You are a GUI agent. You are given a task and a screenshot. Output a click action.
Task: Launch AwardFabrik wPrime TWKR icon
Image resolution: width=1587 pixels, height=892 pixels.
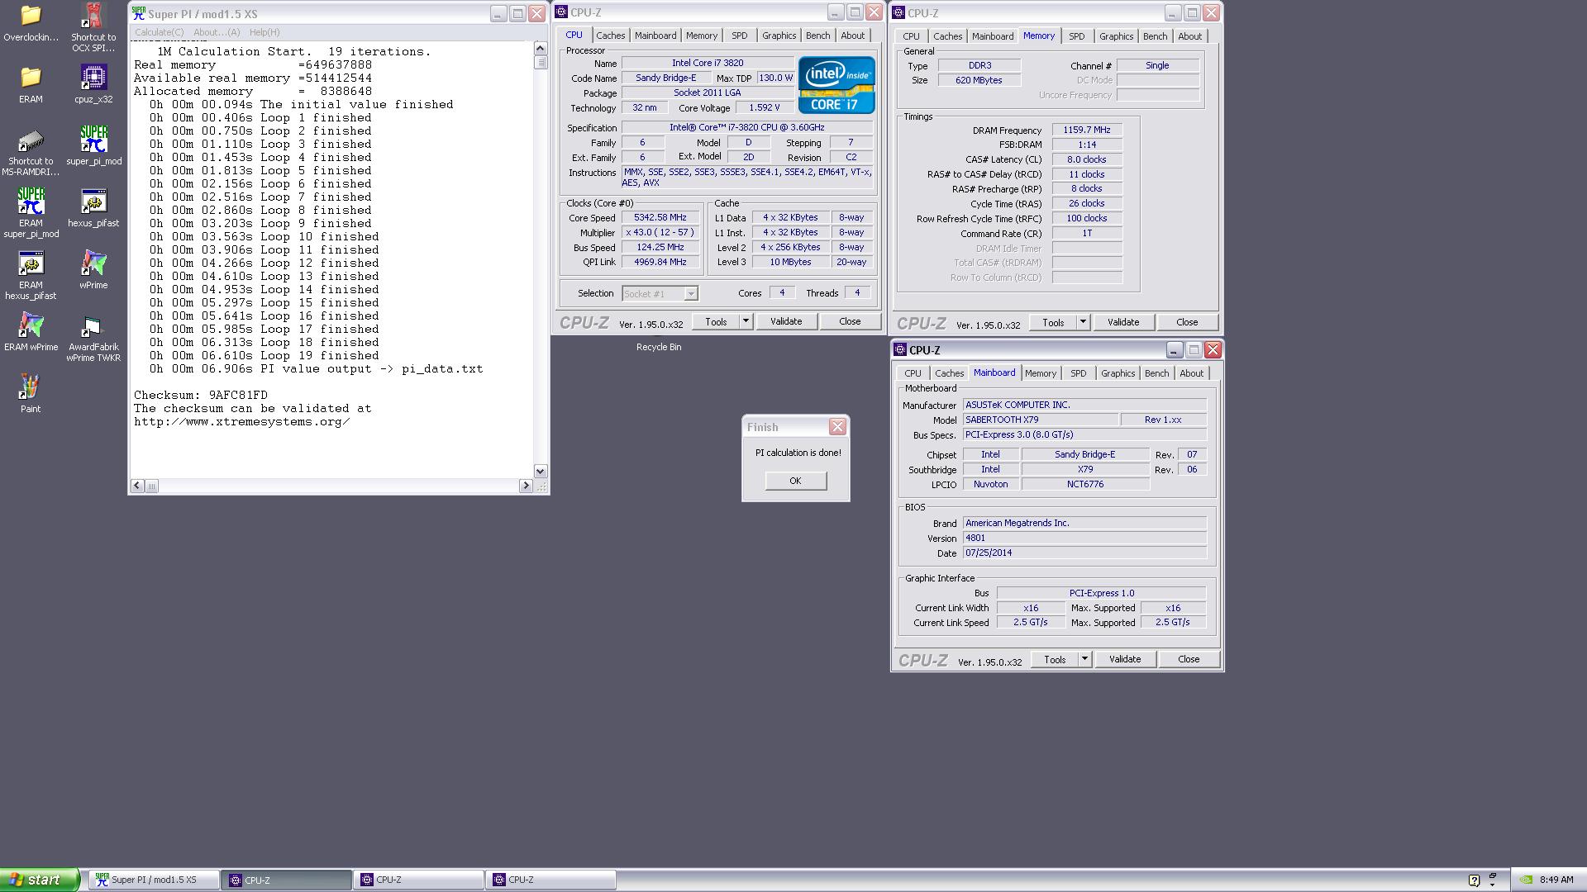[x=93, y=337]
